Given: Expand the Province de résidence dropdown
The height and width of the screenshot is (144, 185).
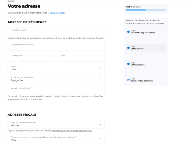Looking at the screenshot, I should click(56, 79).
